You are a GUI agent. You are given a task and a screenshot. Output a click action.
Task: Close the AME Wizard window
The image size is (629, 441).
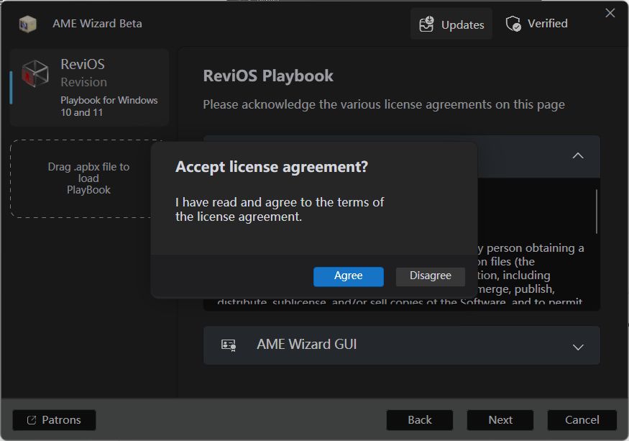pyautogui.click(x=610, y=13)
